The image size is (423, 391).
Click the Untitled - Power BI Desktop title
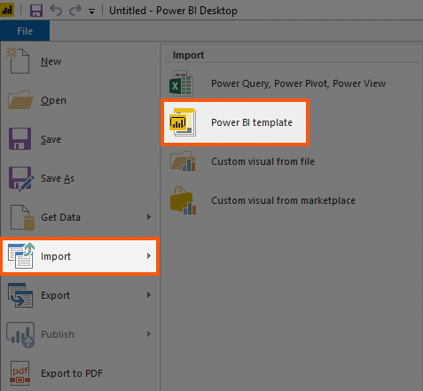[173, 11]
